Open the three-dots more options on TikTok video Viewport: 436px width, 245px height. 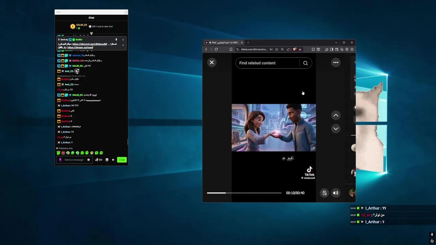click(x=336, y=62)
